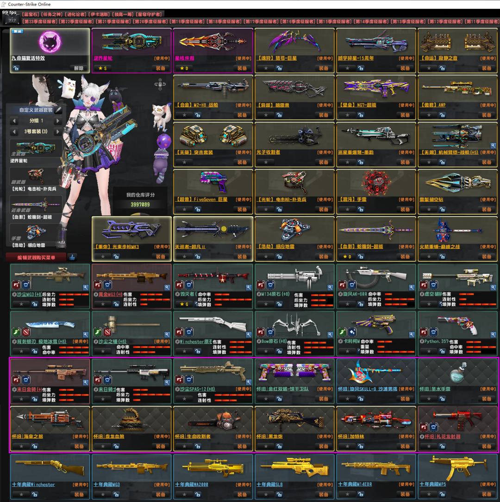
Task: Select the 近身武器 蛇腹剑-超能 slot
Action: click(x=36, y=205)
